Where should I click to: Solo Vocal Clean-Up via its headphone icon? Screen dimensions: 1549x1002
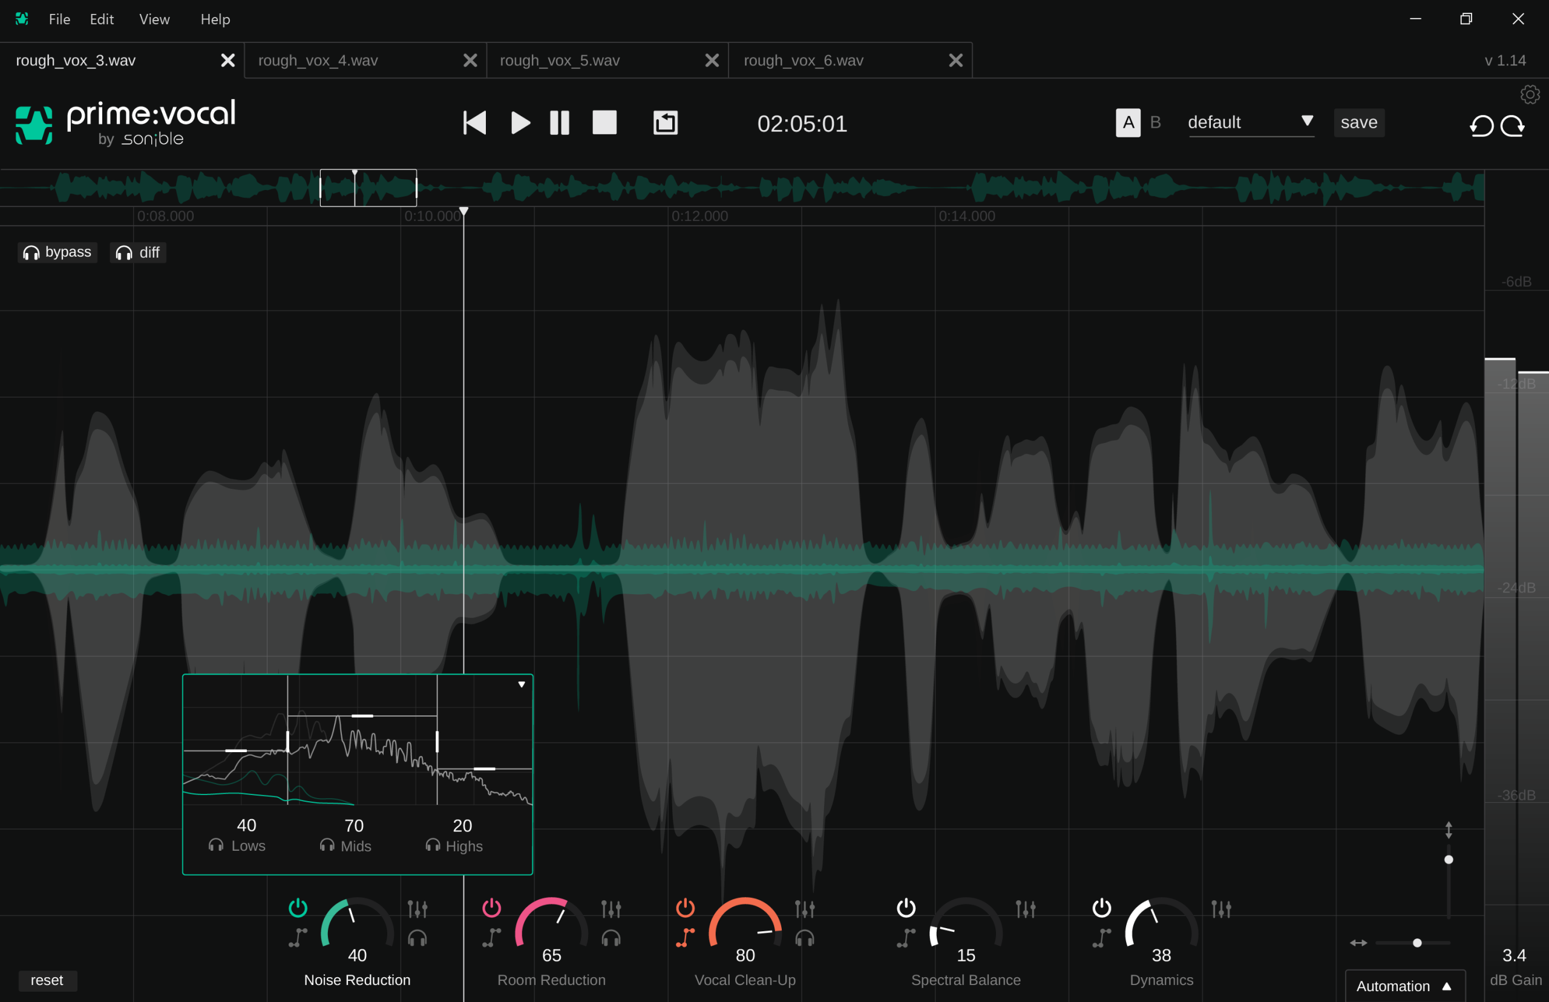[805, 938]
